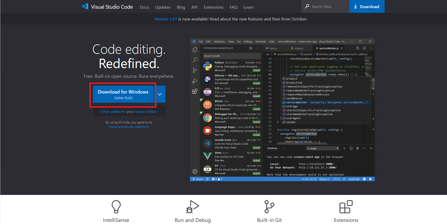Click the Run and Debug bug icon
447x224 pixels.
[192, 207]
